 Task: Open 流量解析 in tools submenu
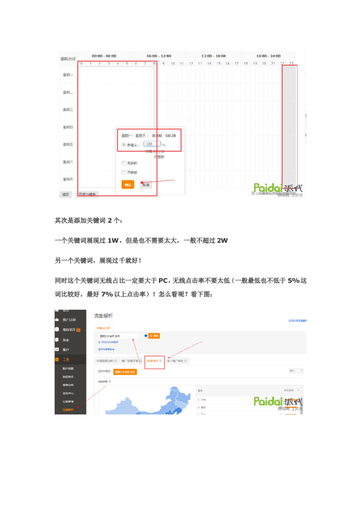pyautogui.click(x=68, y=410)
